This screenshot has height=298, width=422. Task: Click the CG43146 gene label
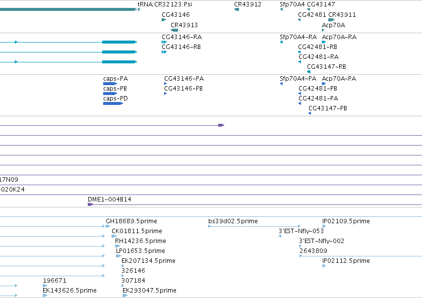pyautogui.click(x=176, y=14)
